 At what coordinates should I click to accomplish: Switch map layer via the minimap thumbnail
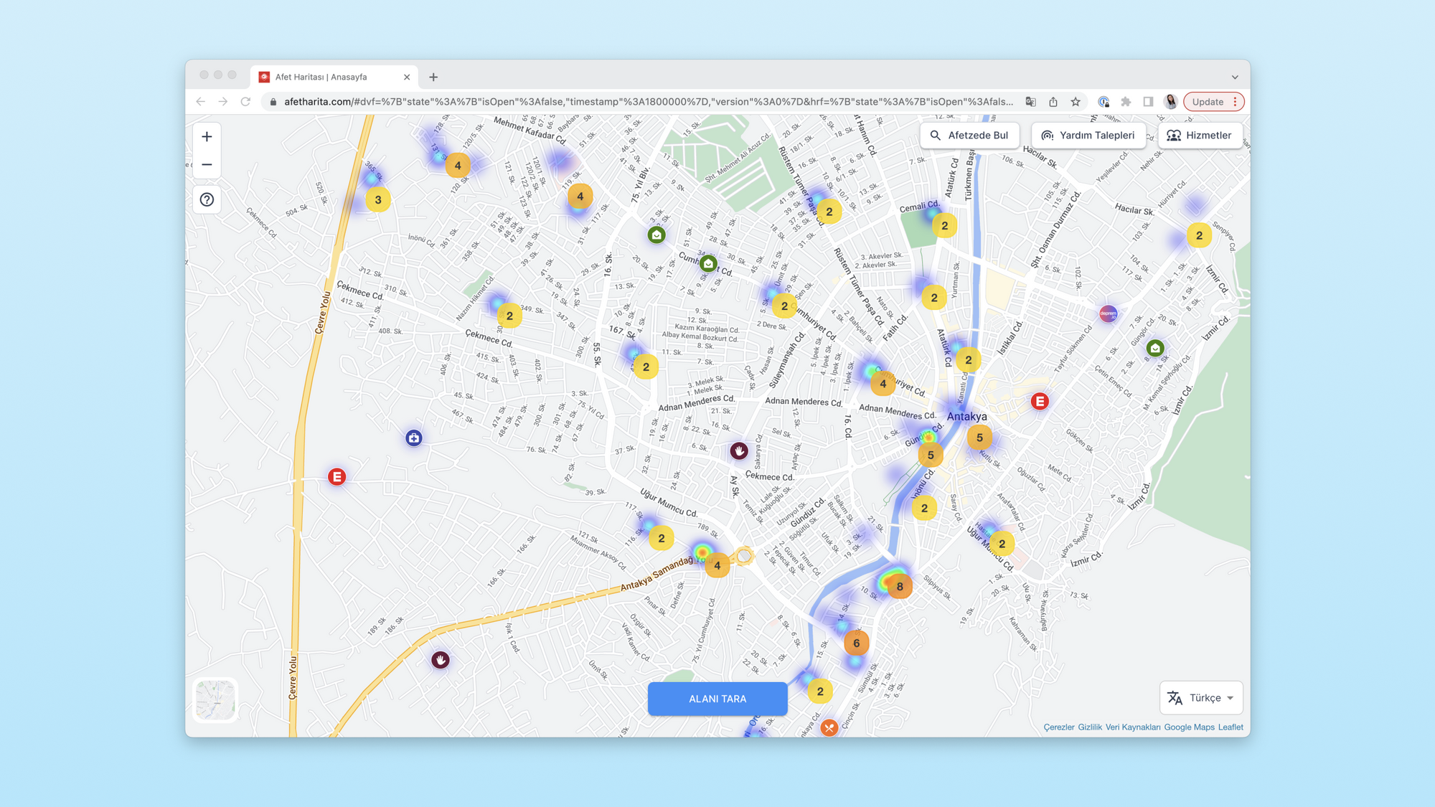point(215,699)
